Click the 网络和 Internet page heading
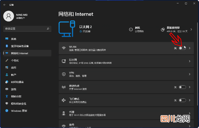This screenshot has height=128, width=199. pyautogui.click(x=76, y=14)
